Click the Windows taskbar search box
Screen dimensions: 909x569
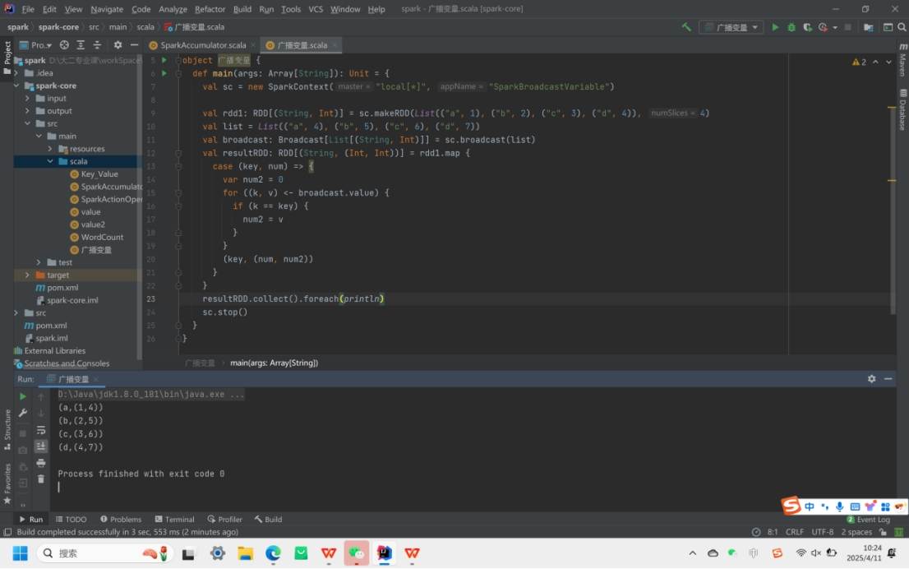[105, 553]
